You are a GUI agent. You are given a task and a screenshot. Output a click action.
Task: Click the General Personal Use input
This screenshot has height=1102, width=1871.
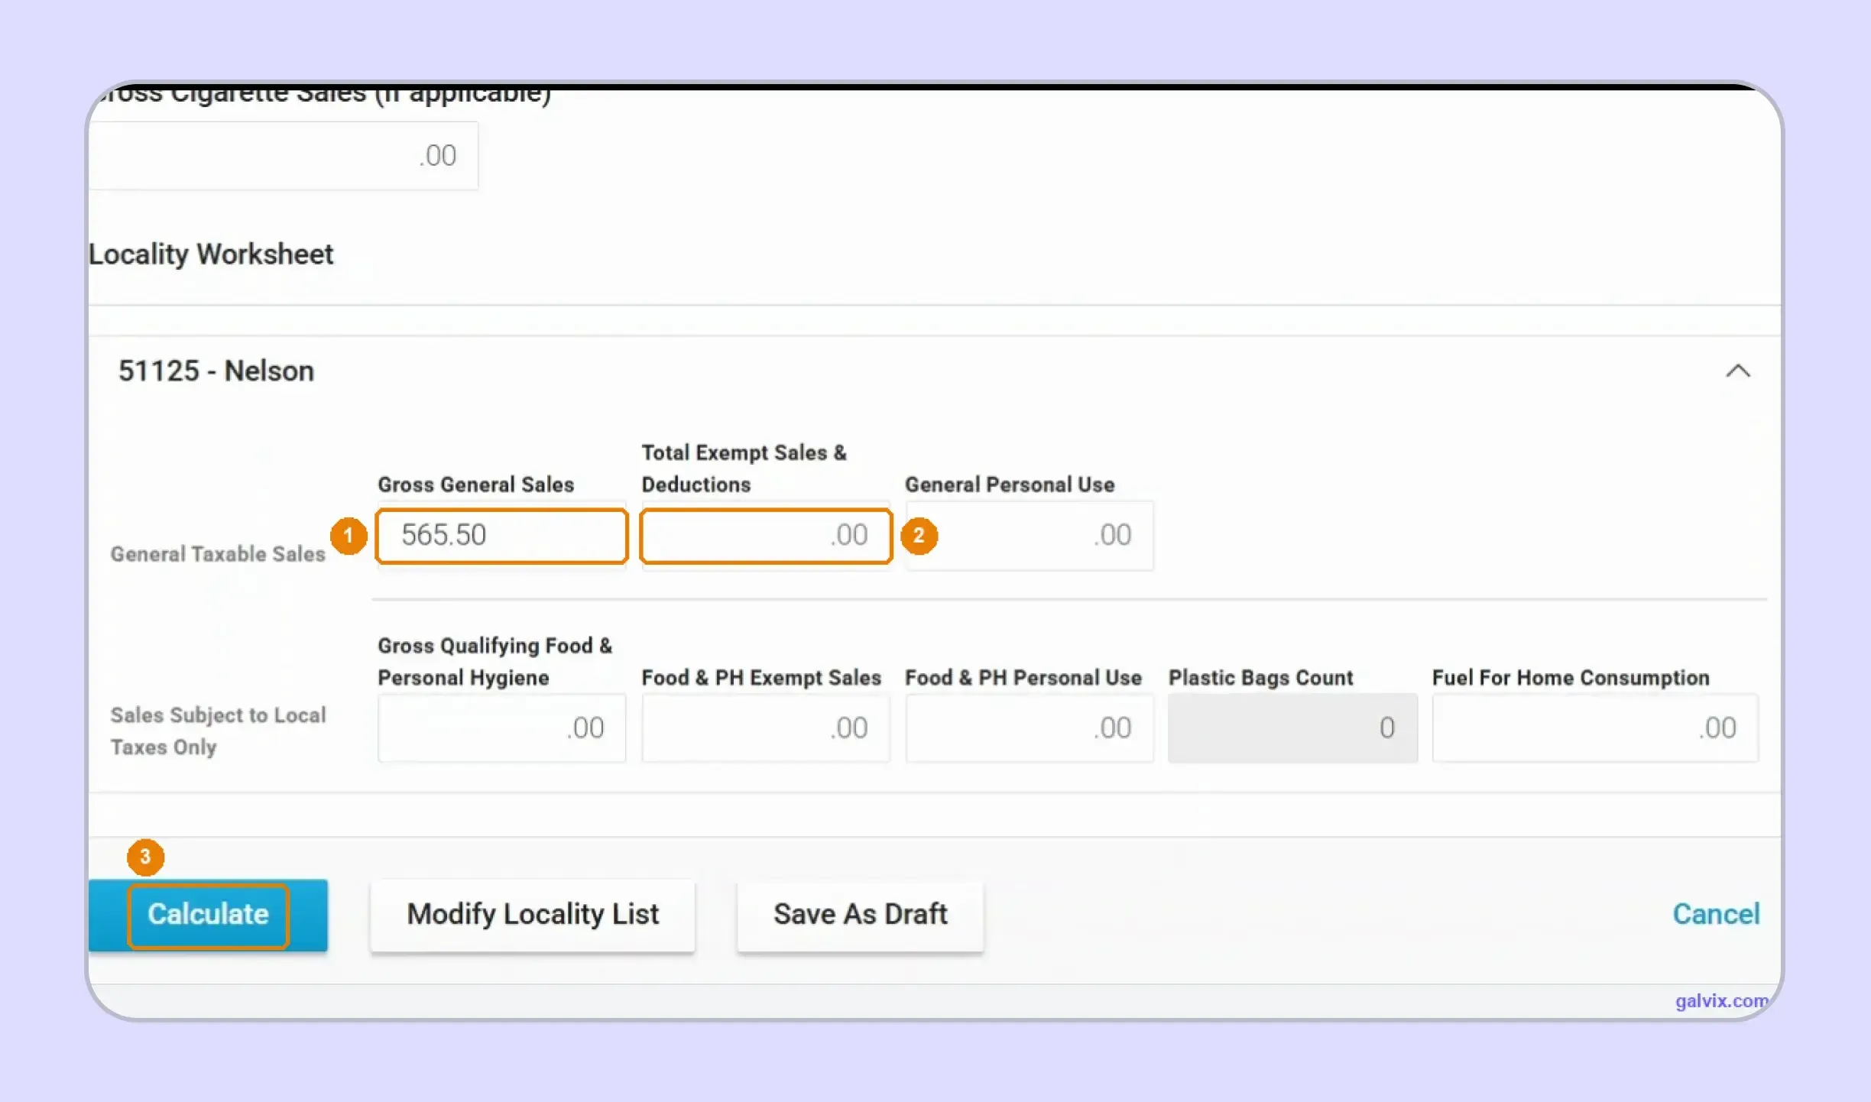(x=1029, y=536)
